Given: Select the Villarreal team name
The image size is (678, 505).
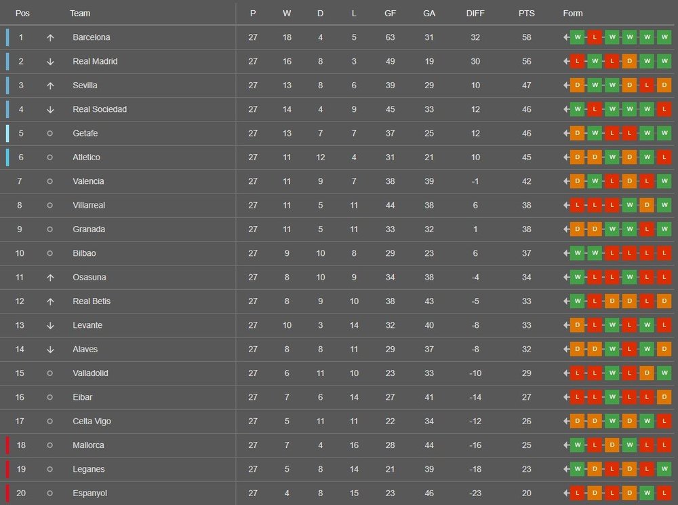Looking at the screenshot, I should 89,205.
